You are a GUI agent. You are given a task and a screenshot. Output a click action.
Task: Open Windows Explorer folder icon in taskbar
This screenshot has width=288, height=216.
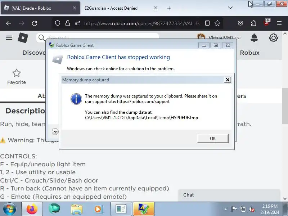[x=77, y=209]
